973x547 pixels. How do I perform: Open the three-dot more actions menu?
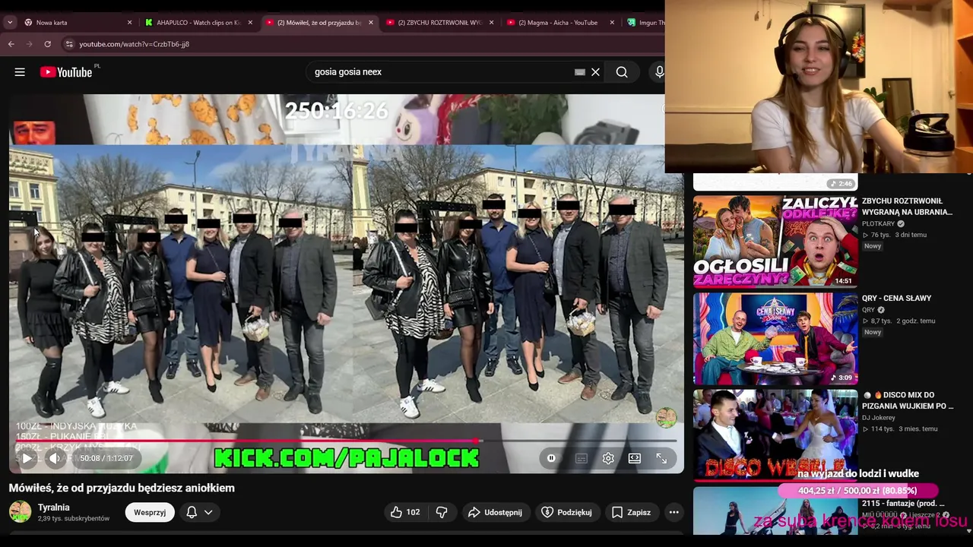[673, 512]
